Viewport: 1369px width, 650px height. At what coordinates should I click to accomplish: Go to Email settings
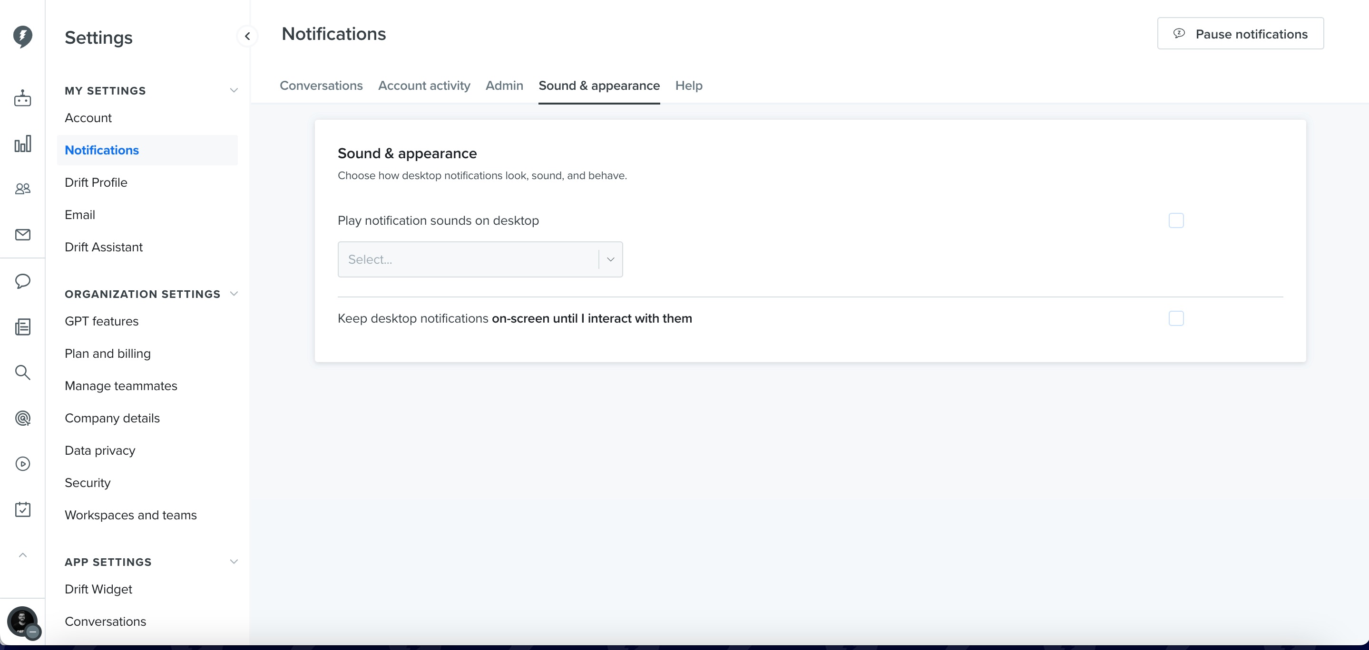80,215
